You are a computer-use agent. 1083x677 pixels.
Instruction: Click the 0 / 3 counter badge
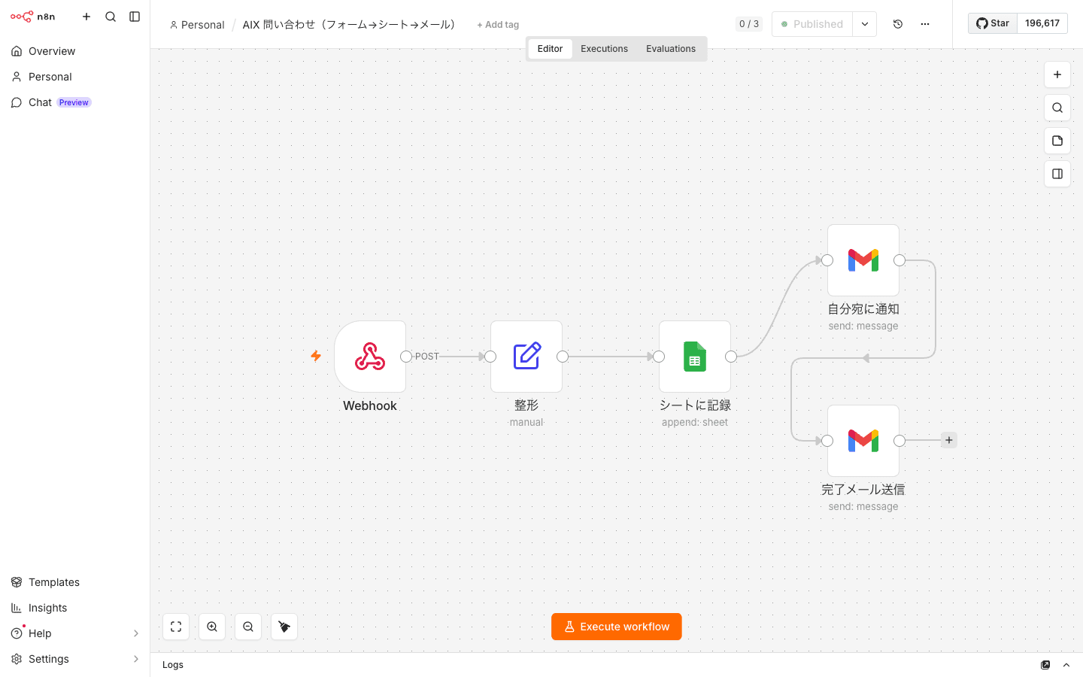click(x=749, y=24)
